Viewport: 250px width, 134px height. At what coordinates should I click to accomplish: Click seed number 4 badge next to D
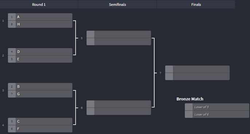click(x=12, y=52)
